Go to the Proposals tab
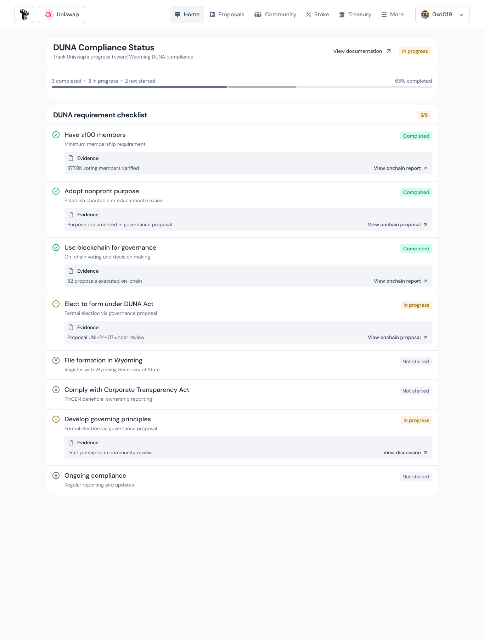 [x=227, y=15]
